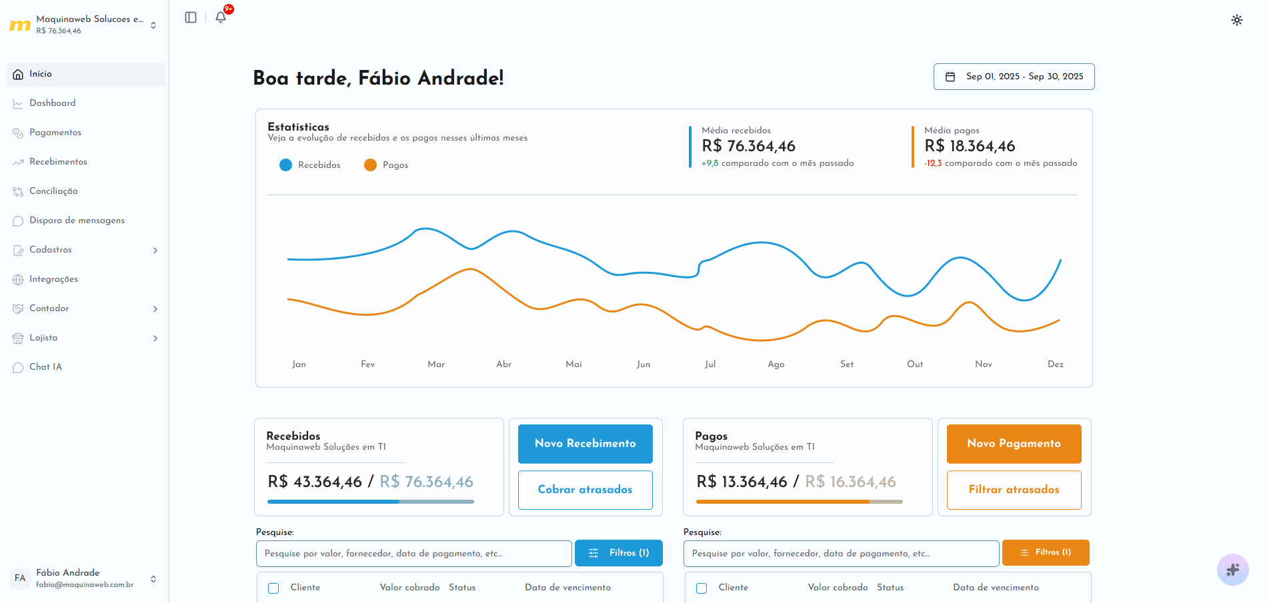Toggle the sidebar panel icon
1267x603 pixels.
pos(191,17)
